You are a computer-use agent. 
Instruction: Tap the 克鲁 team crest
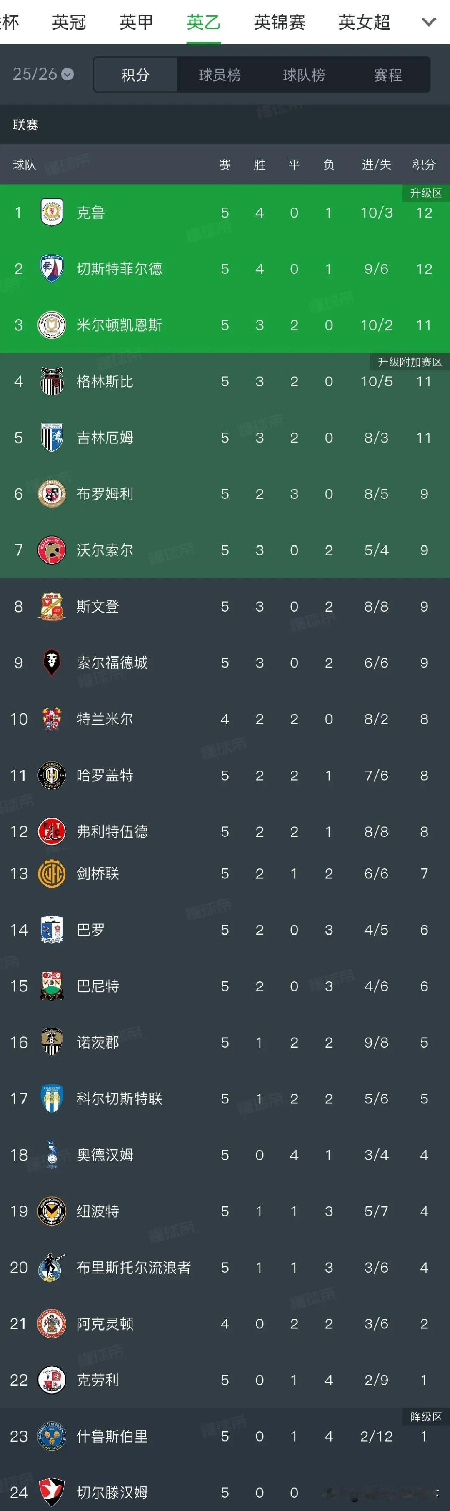click(52, 213)
